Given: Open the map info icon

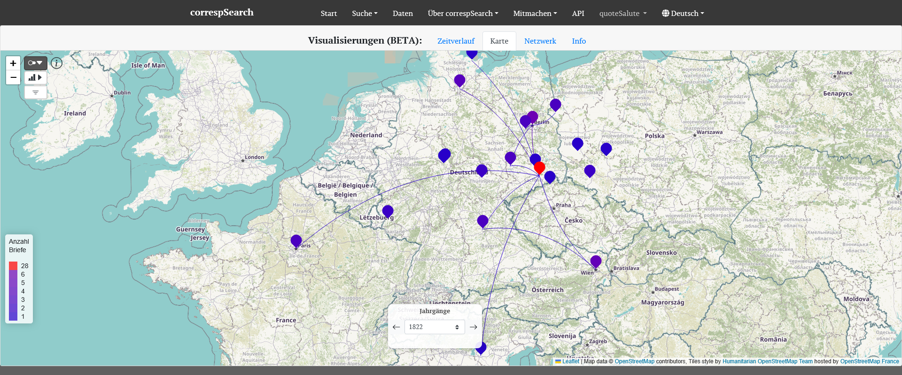Looking at the screenshot, I should [56, 63].
